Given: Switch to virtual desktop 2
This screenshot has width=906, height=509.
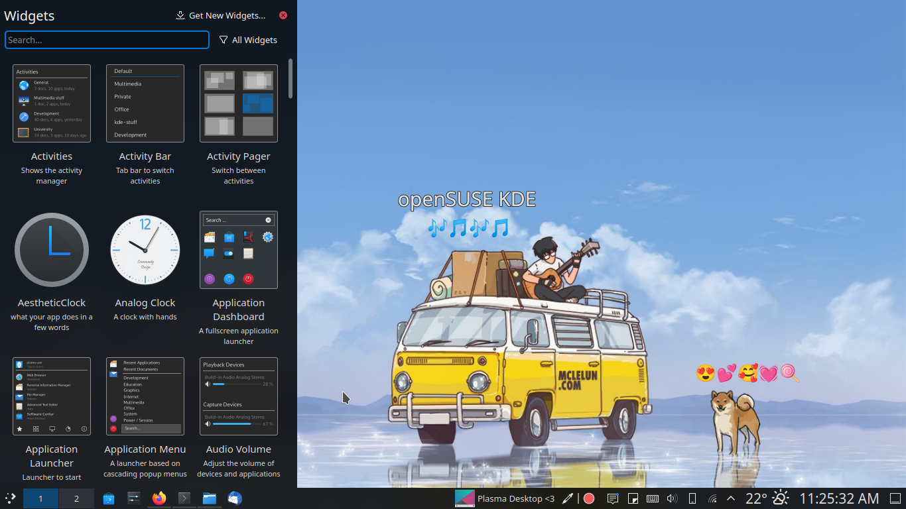Looking at the screenshot, I should (76, 498).
